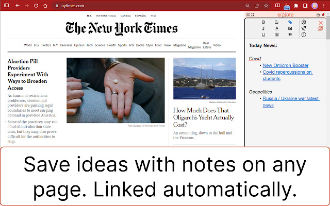The image size is (330, 206).
Task: Open the text alignment option in note toolbar
Action: tap(277, 22)
